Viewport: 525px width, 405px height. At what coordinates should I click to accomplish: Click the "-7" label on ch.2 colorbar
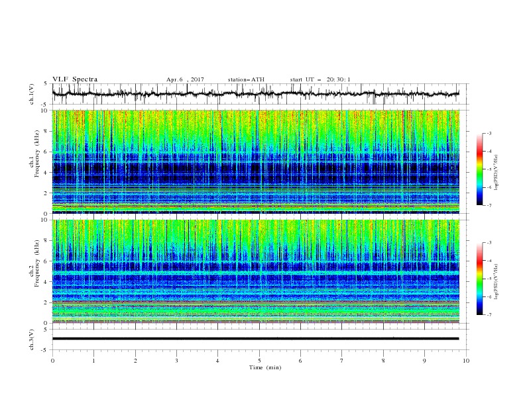point(489,315)
